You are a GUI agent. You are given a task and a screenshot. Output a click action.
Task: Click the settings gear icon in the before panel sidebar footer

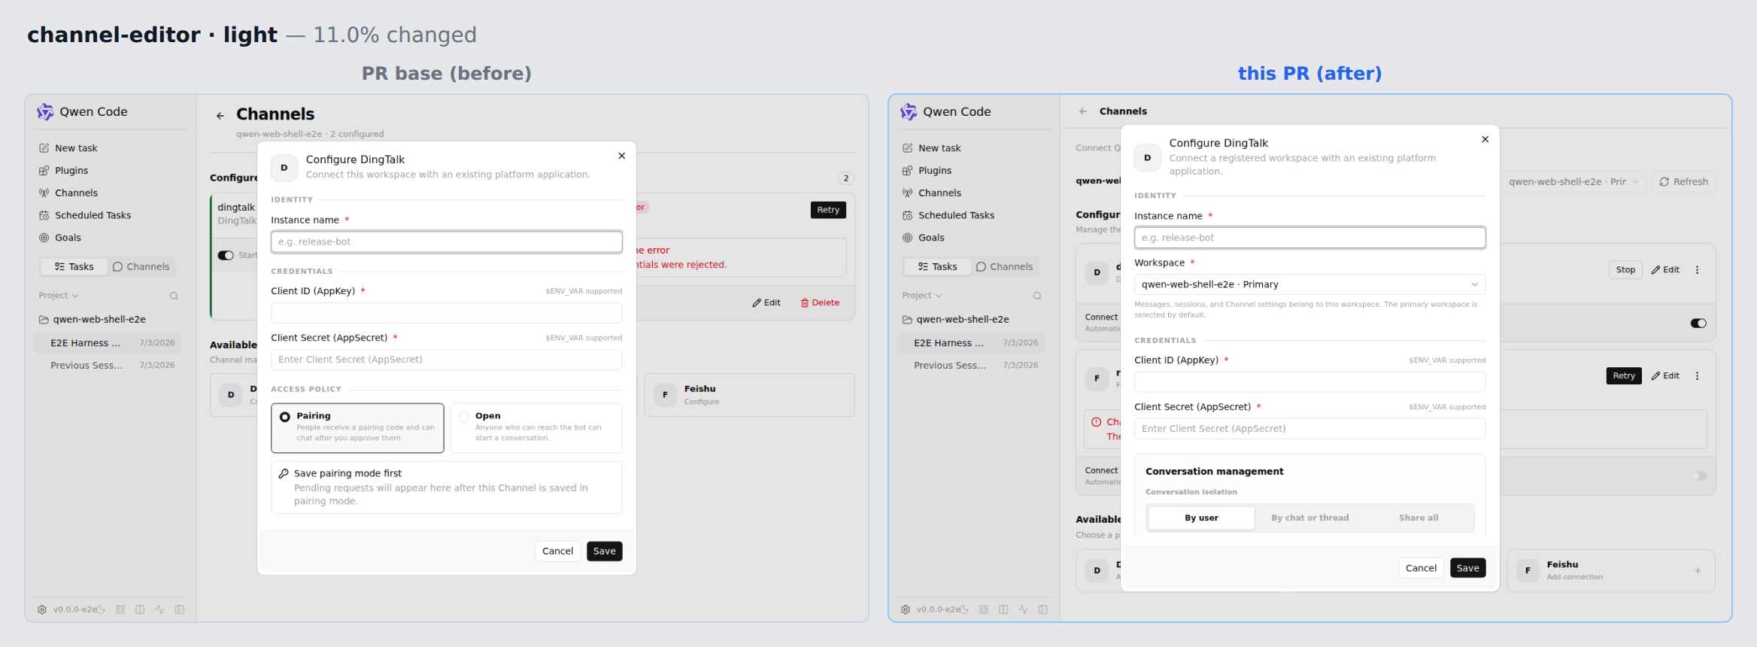pos(42,609)
